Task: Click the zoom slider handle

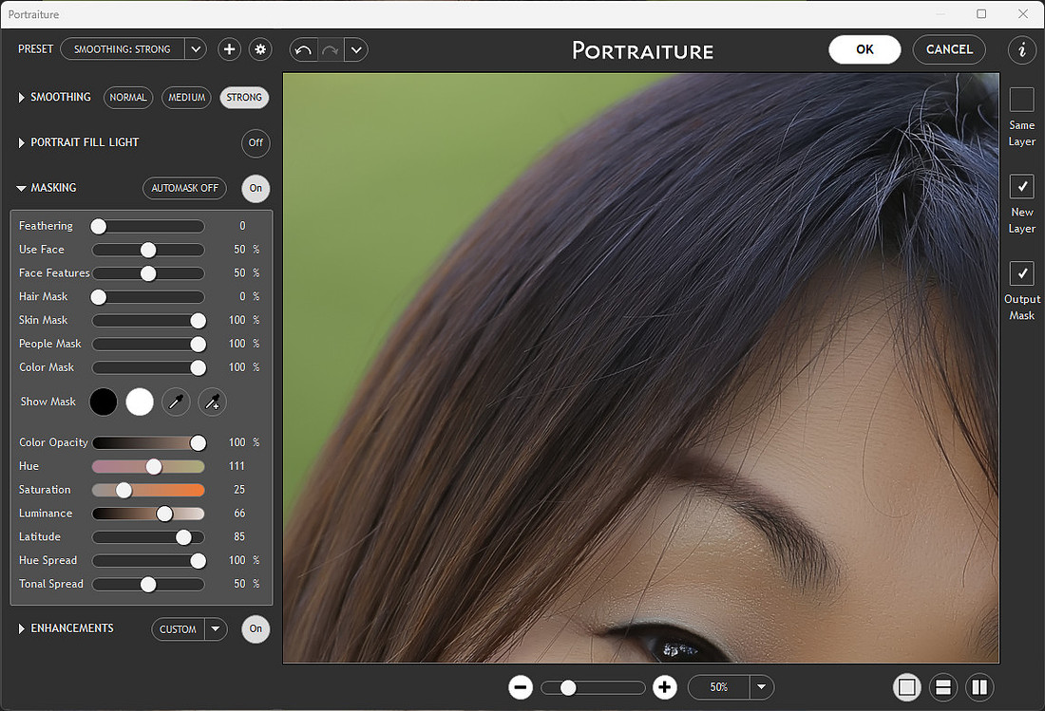Action: tap(568, 687)
